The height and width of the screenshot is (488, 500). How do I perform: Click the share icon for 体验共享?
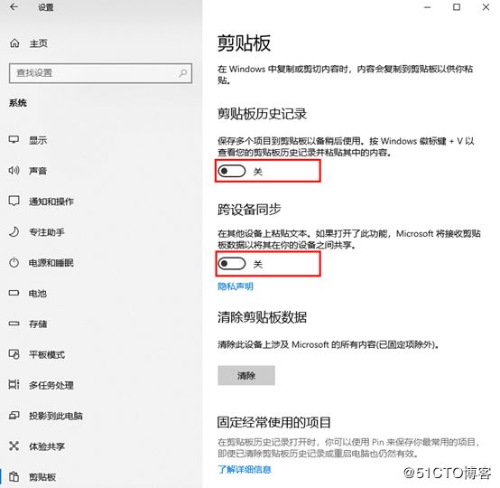coord(14,446)
